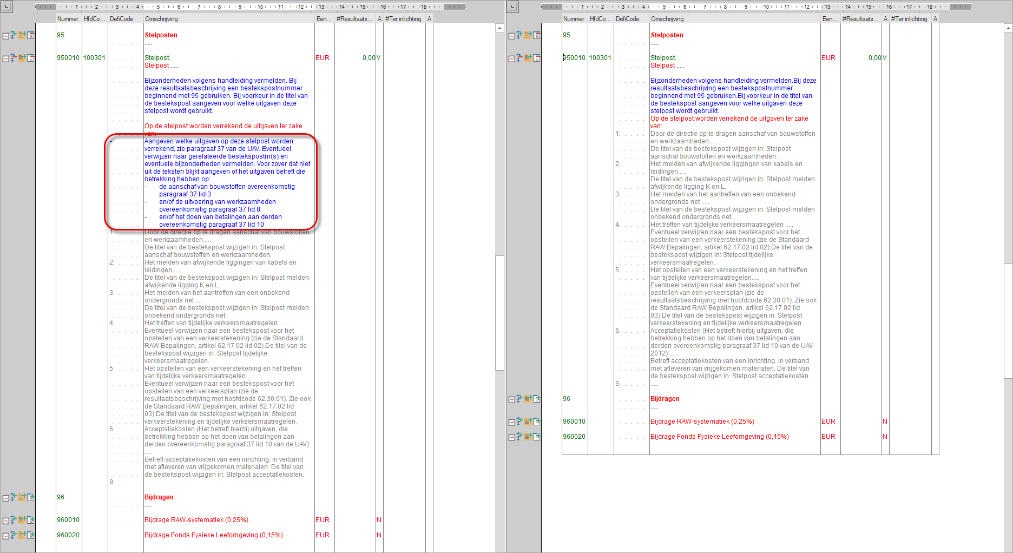The image size is (1013, 553).
Task: Click the yellow note icon beside row 960010 in right pane
Action: [528, 422]
